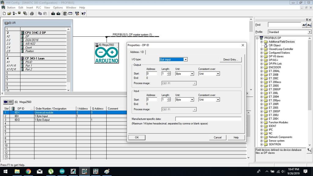
Task: Select the Address / ID tab
Action: (x=137, y=52)
